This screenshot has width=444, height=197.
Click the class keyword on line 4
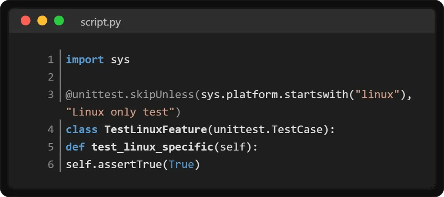pos(82,130)
